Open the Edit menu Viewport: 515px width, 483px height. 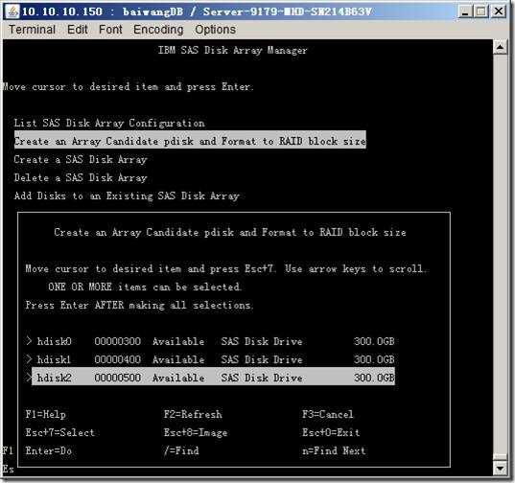77,30
